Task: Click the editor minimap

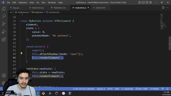Action: click(163, 22)
